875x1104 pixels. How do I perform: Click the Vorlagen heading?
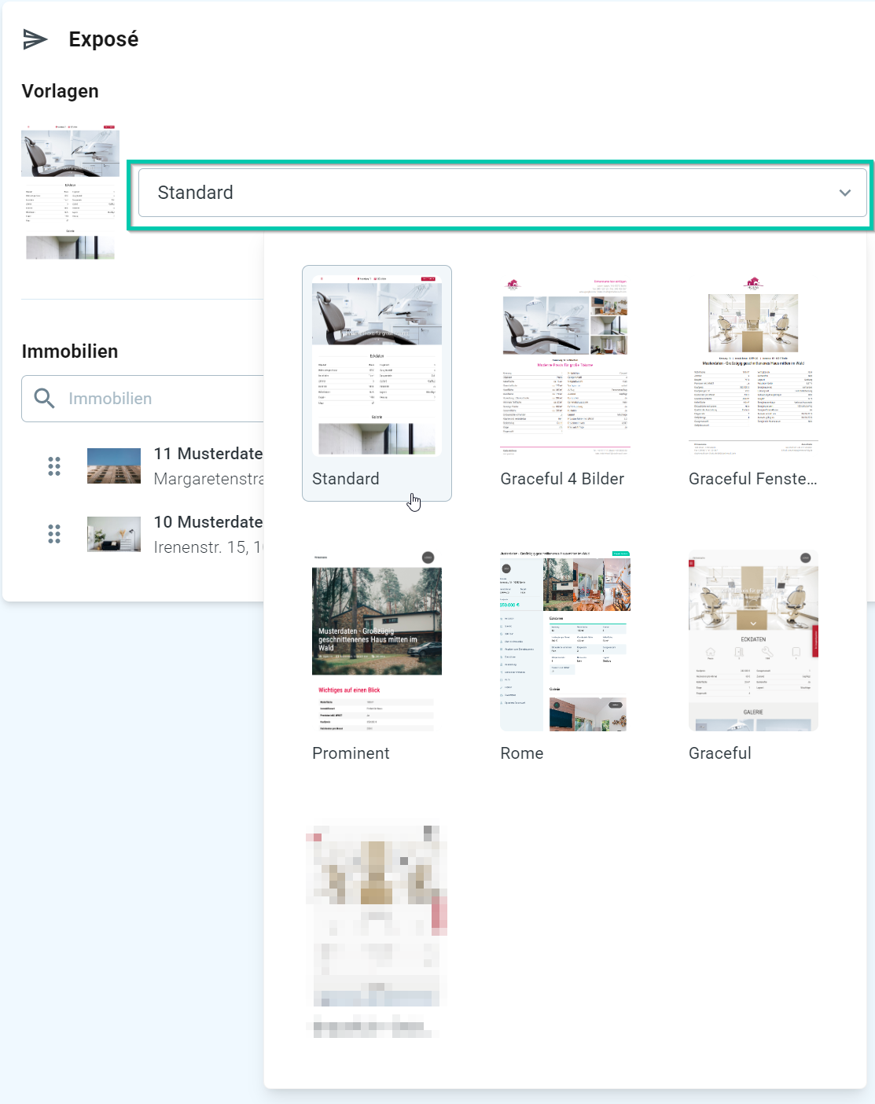point(61,91)
